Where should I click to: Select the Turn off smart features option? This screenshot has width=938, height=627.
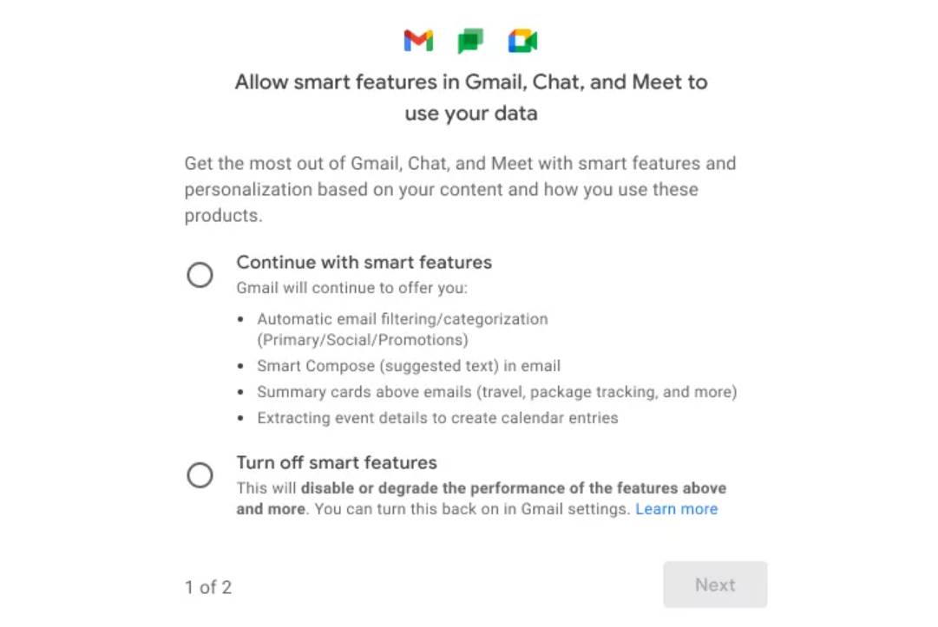pos(200,475)
